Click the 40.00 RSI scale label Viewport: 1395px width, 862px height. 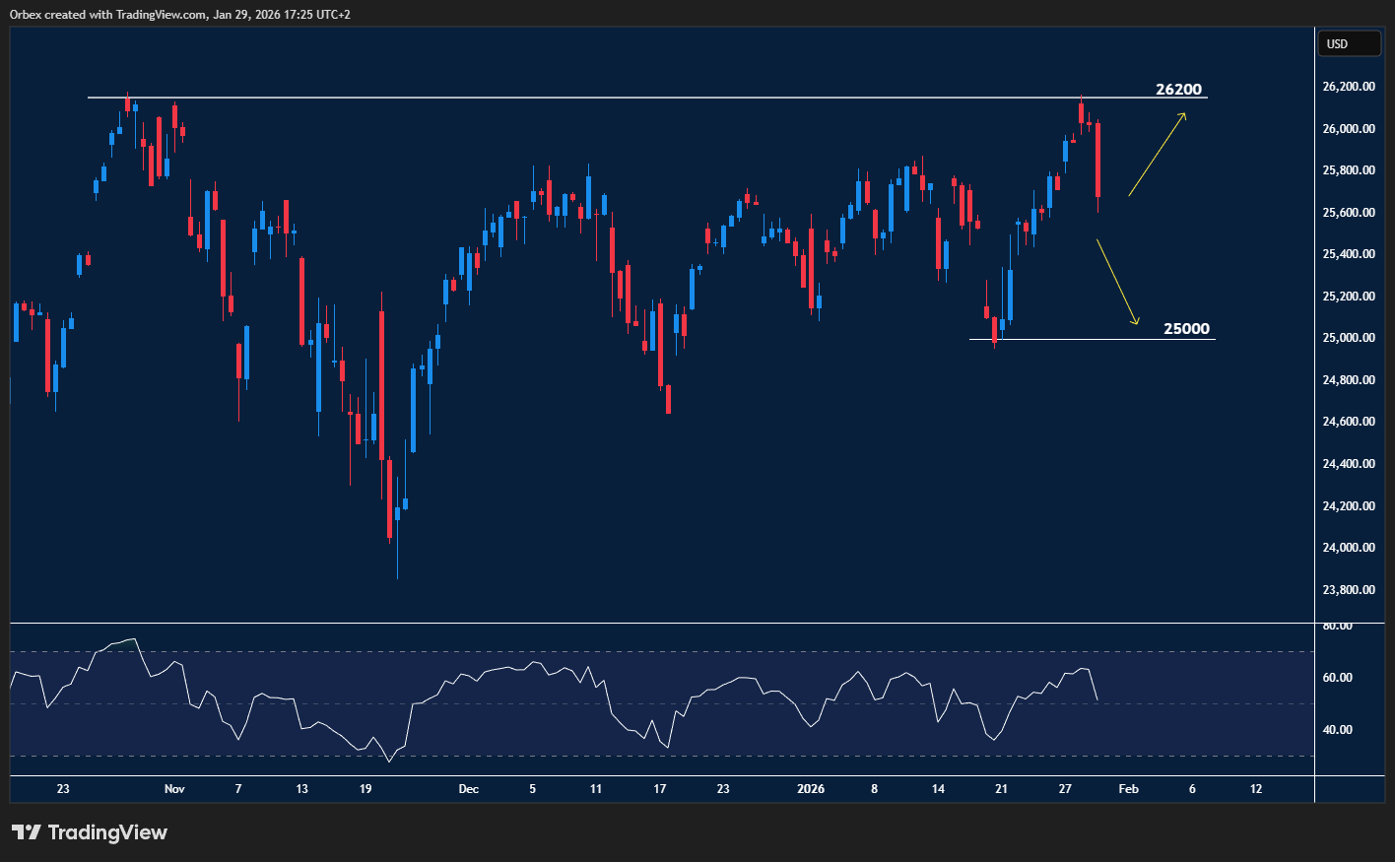click(1337, 730)
